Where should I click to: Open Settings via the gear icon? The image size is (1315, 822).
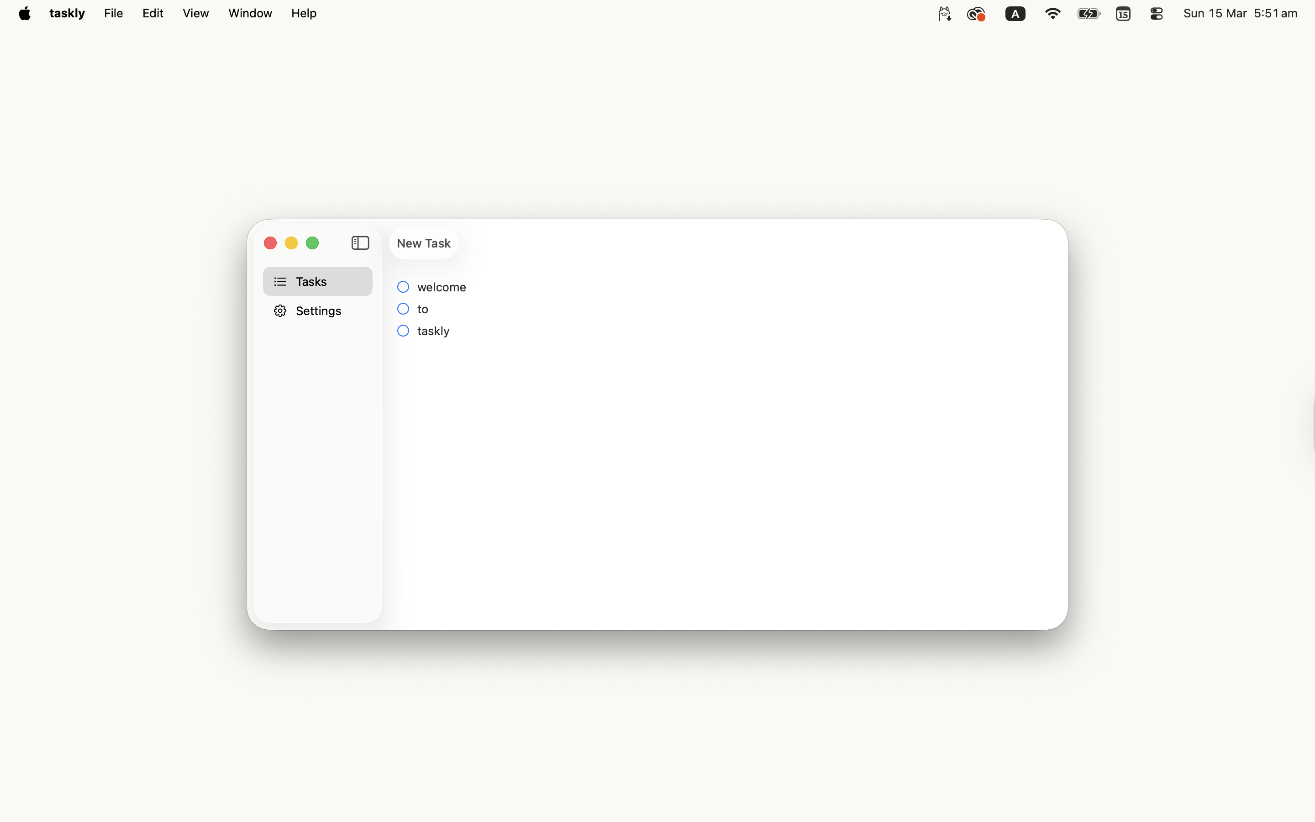click(279, 311)
